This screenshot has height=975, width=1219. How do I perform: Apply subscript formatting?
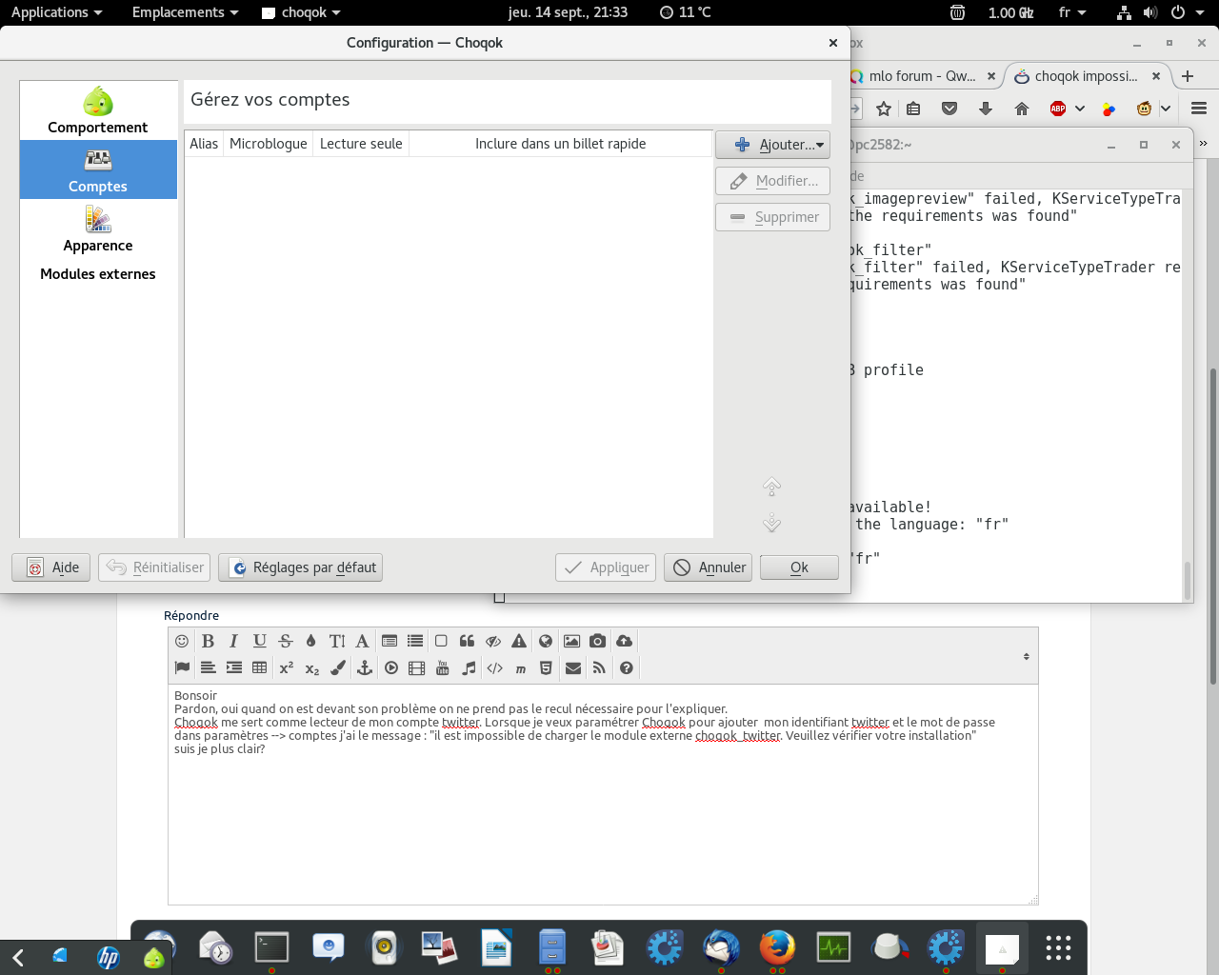click(x=311, y=667)
